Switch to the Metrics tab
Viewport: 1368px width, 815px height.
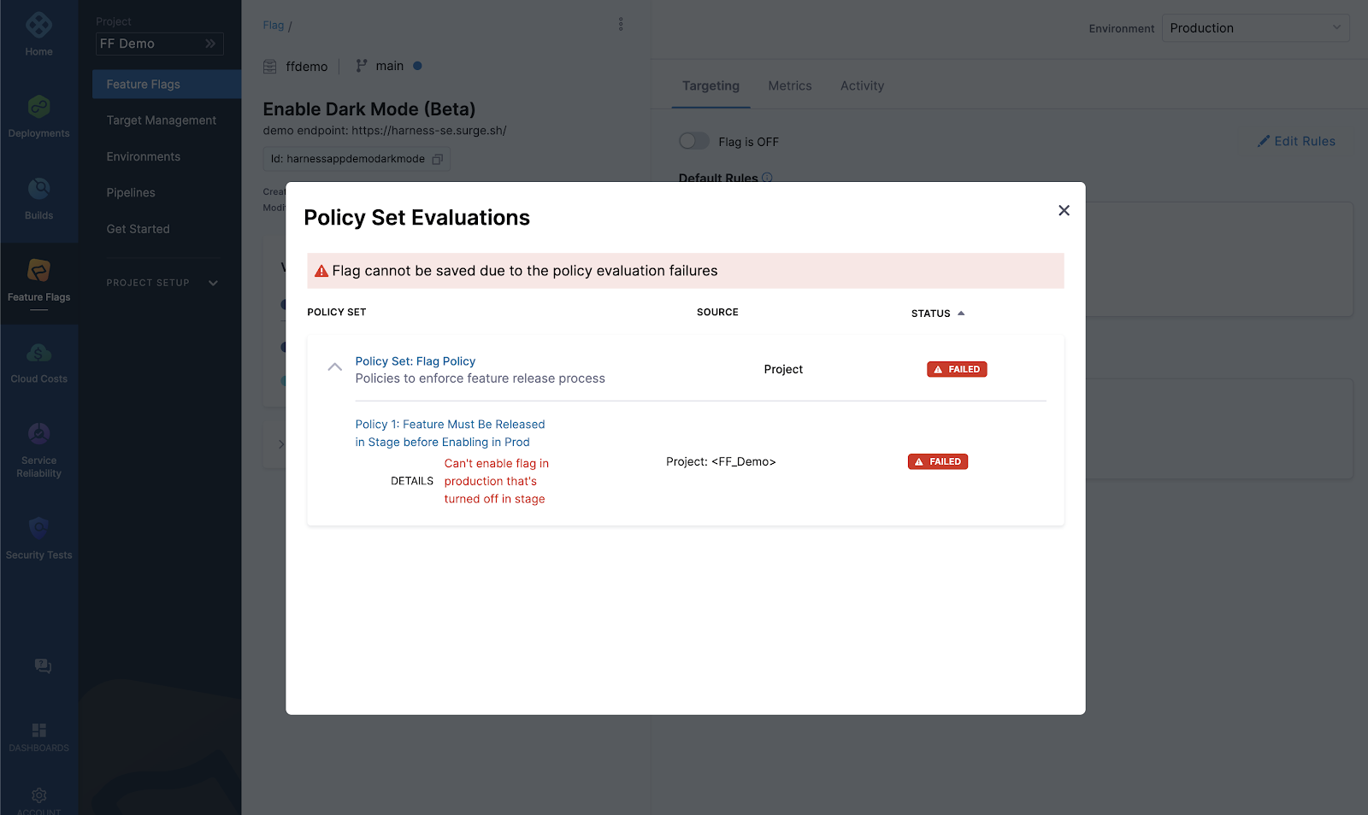click(789, 85)
